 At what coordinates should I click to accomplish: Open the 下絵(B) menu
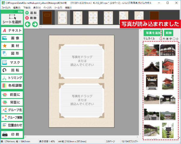coord(27,8)
